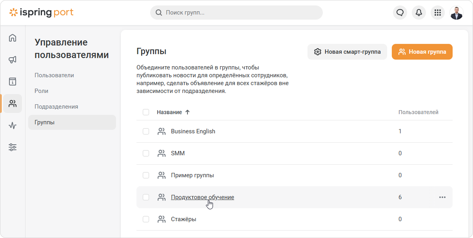Toggle the select-all checkbox in table header
Screen dimensions: 473x238
click(146, 112)
